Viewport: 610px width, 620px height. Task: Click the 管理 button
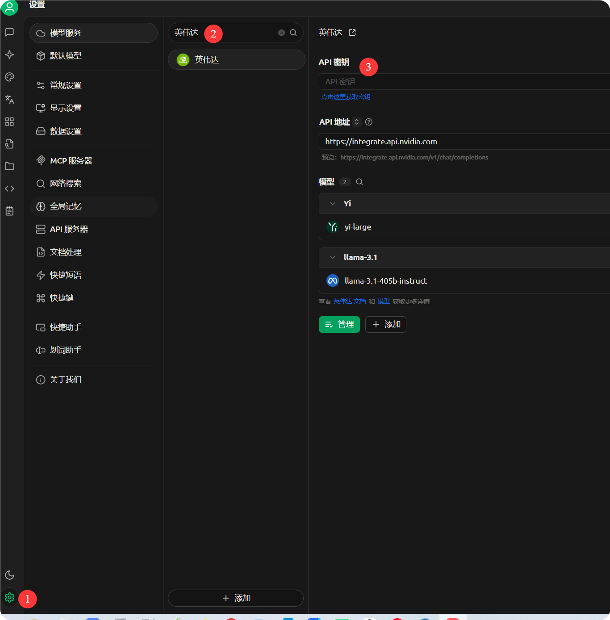pos(339,324)
